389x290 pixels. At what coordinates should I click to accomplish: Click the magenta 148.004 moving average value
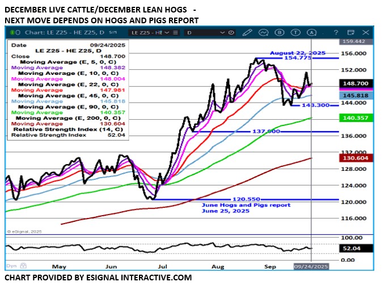pos(113,79)
